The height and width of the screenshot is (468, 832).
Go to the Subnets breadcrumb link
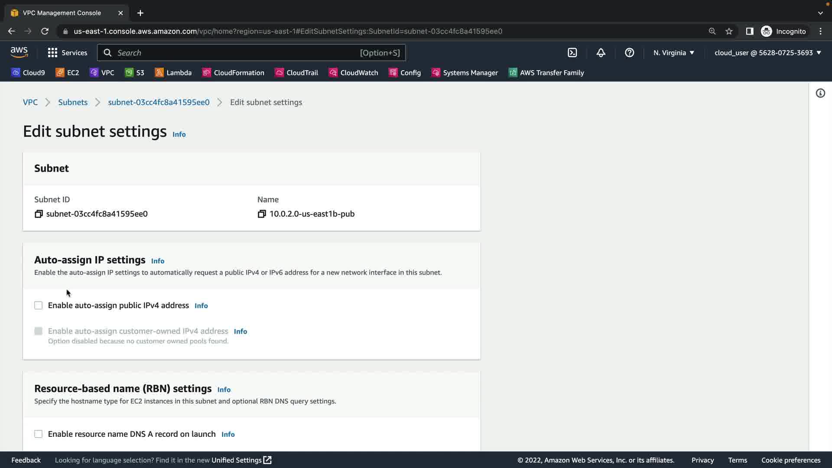[x=73, y=102]
